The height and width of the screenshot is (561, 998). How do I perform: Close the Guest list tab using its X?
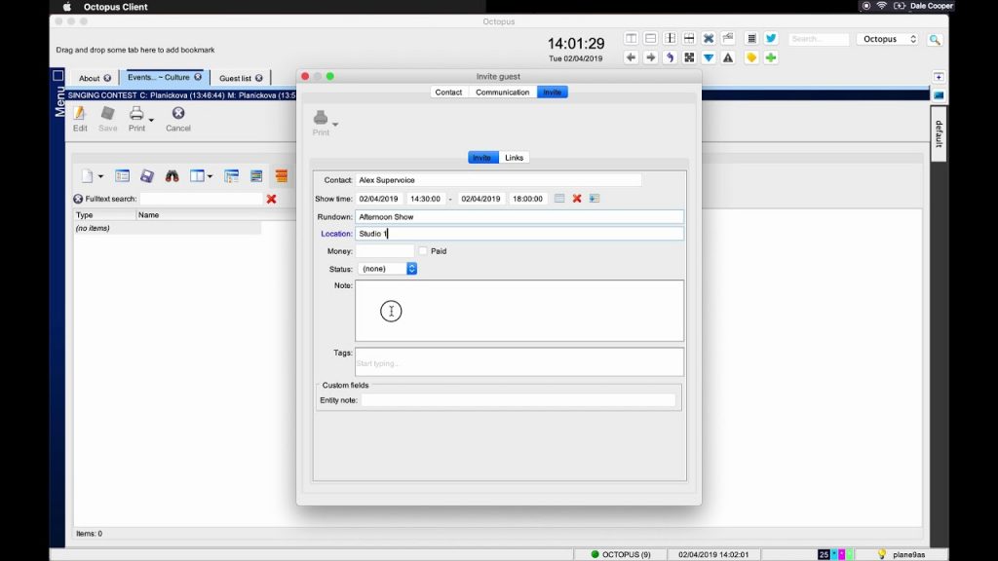pyautogui.click(x=257, y=76)
